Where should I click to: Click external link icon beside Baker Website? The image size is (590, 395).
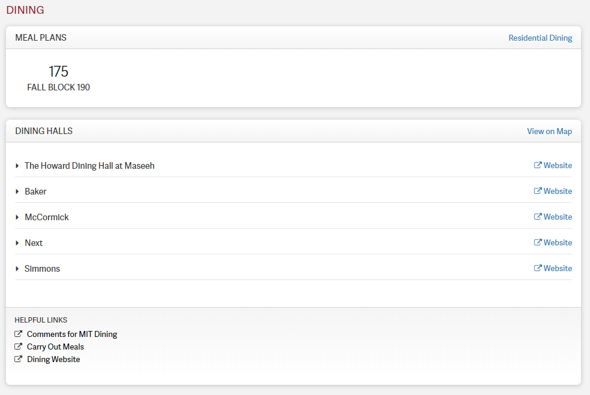(538, 191)
